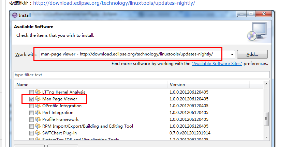Select the Profile Framework row text

pos(60,119)
